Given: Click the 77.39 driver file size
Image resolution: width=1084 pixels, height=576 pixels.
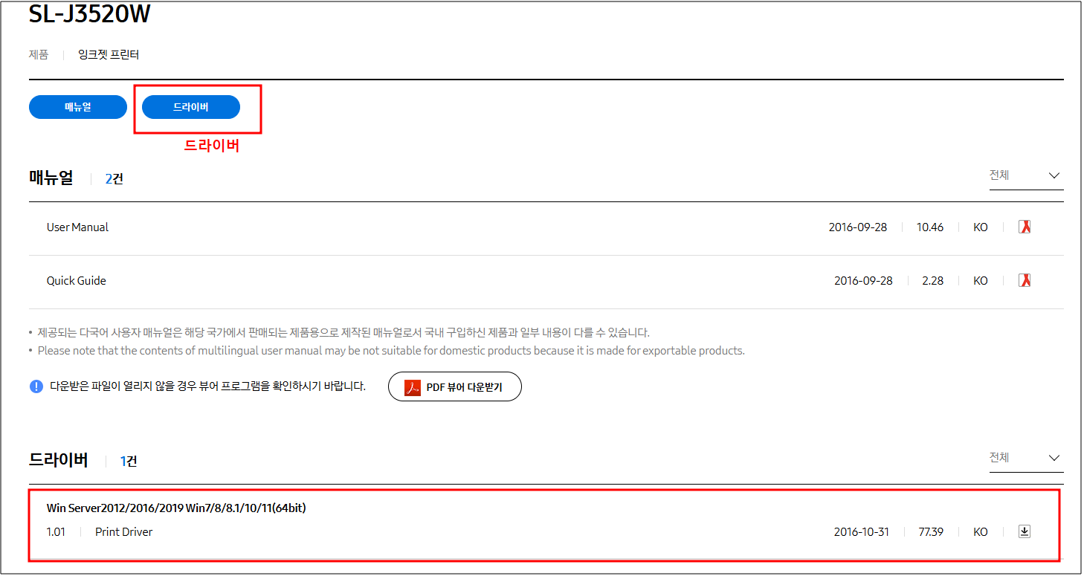Looking at the screenshot, I should (x=931, y=532).
